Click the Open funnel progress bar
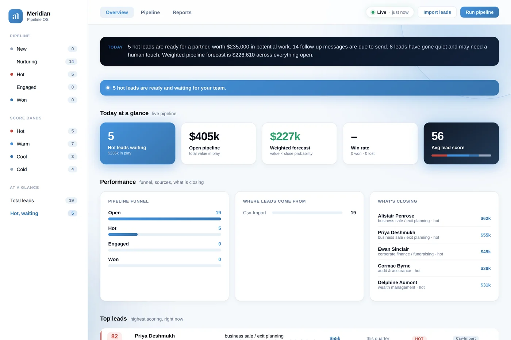Screen dimensions: 511x340 (165, 219)
